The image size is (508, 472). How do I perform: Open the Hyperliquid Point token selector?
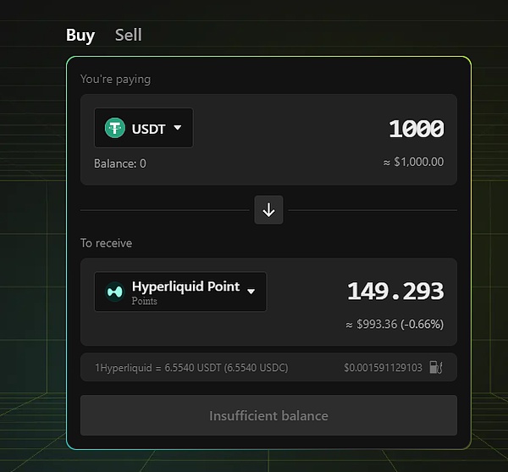point(180,292)
